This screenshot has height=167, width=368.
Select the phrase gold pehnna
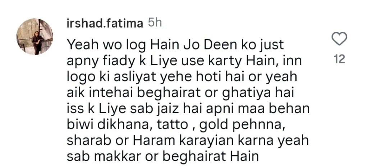[x=239, y=125]
